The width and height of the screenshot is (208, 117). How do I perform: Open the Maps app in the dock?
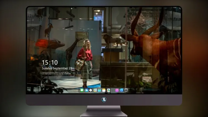(95, 90)
